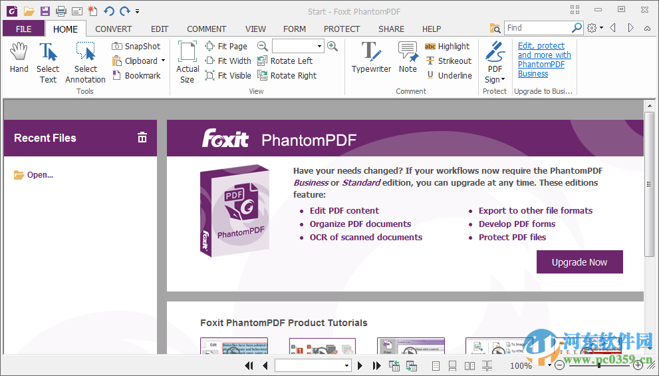The width and height of the screenshot is (659, 376).
Task: Apply Fit Width view
Action: 228,61
